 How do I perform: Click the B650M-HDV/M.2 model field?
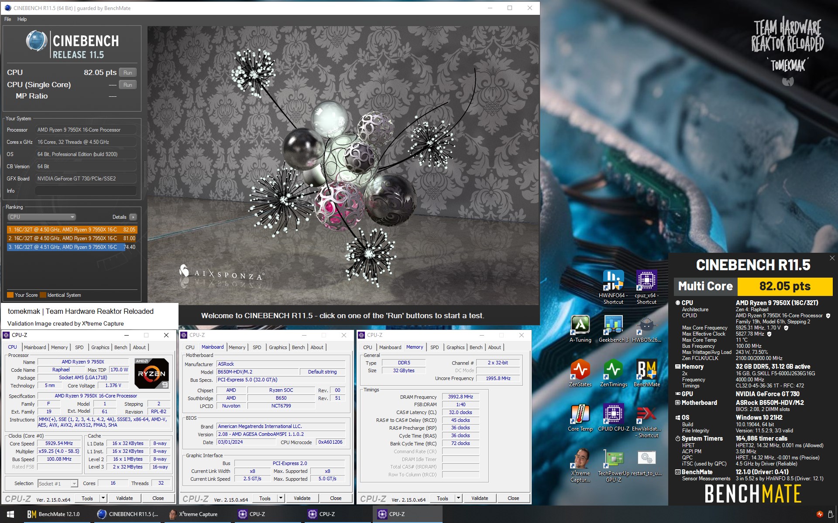click(x=258, y=372)
